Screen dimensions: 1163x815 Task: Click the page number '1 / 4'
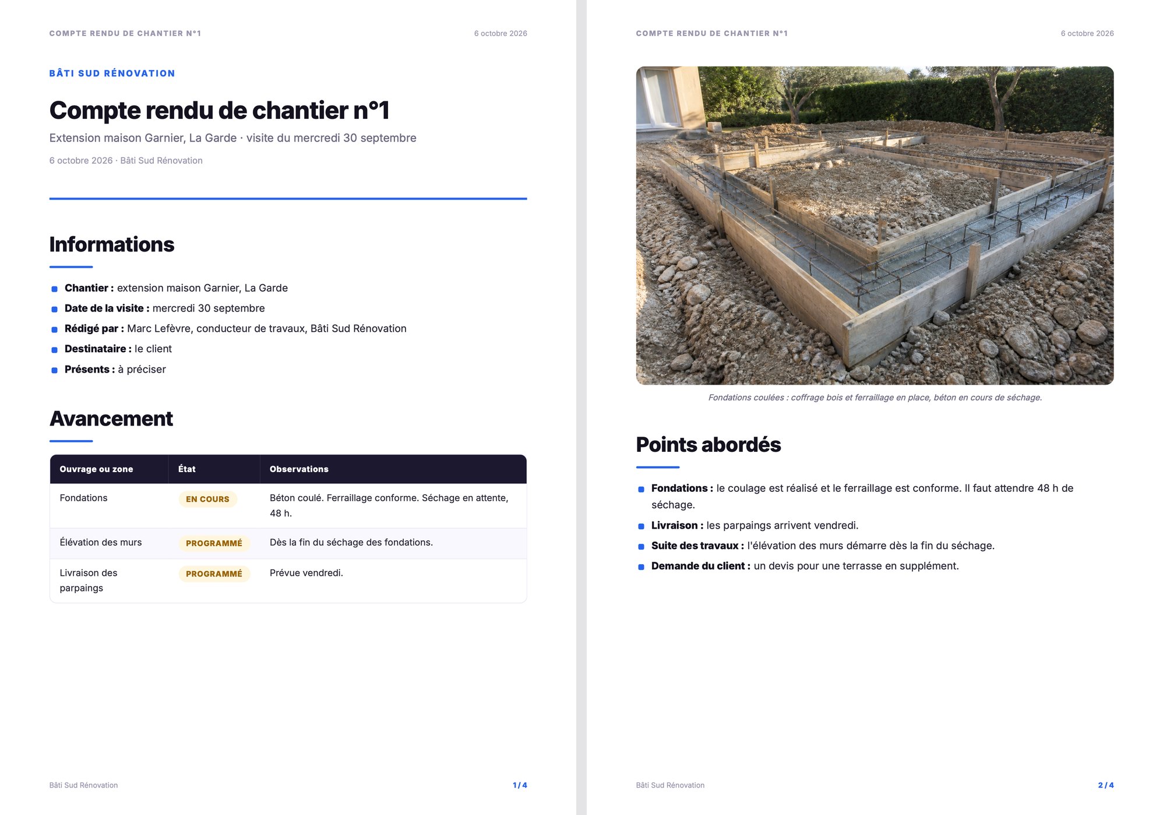click(520, 785)
